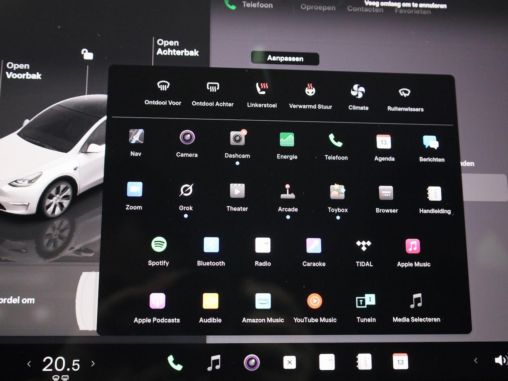
Task: Launch Spotify
Action: [159, 252]
